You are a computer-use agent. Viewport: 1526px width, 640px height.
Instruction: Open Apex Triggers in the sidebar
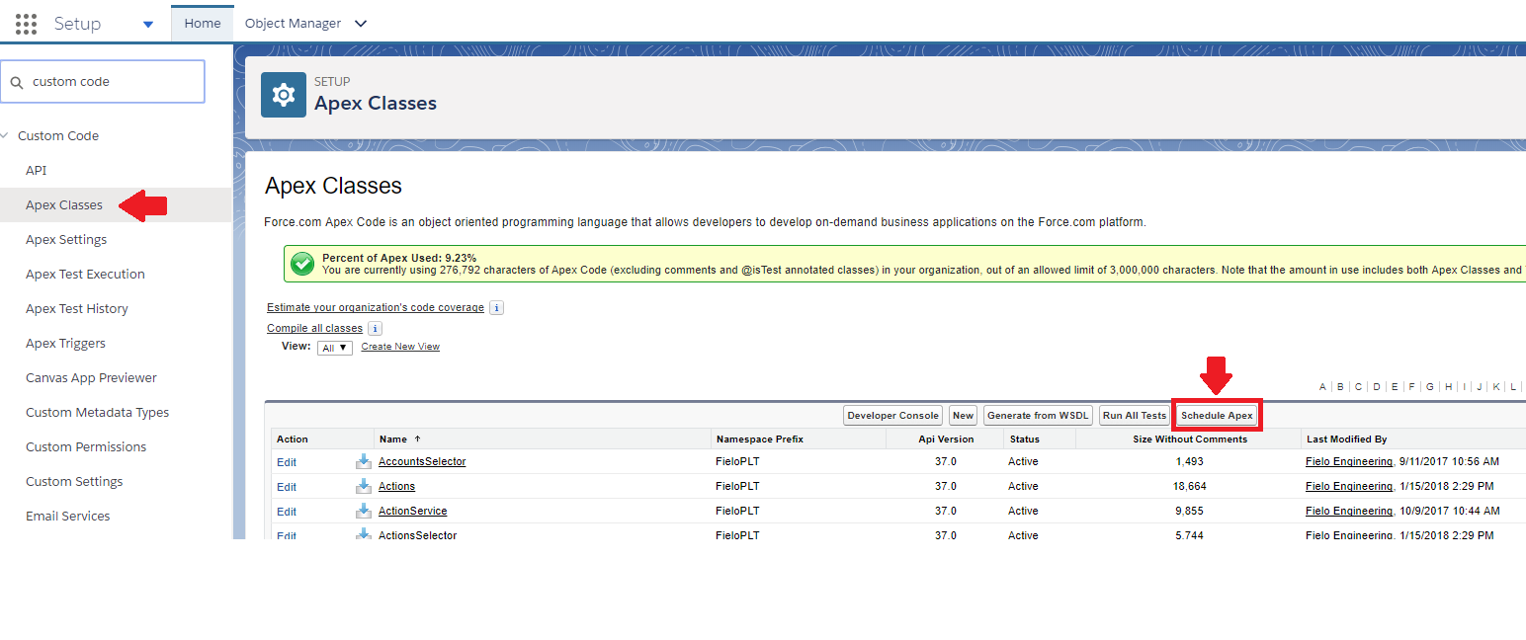(x=65, y=343)
